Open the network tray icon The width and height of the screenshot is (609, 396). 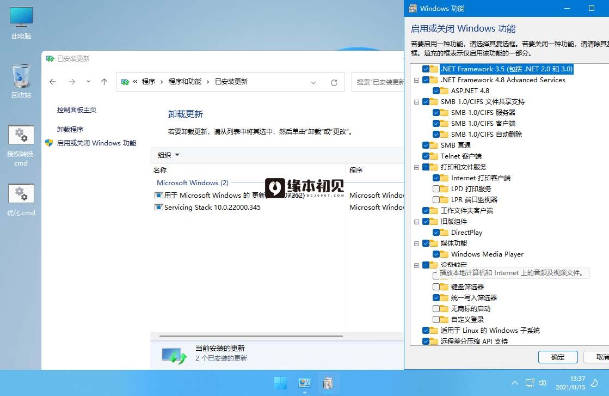(530, 383)
